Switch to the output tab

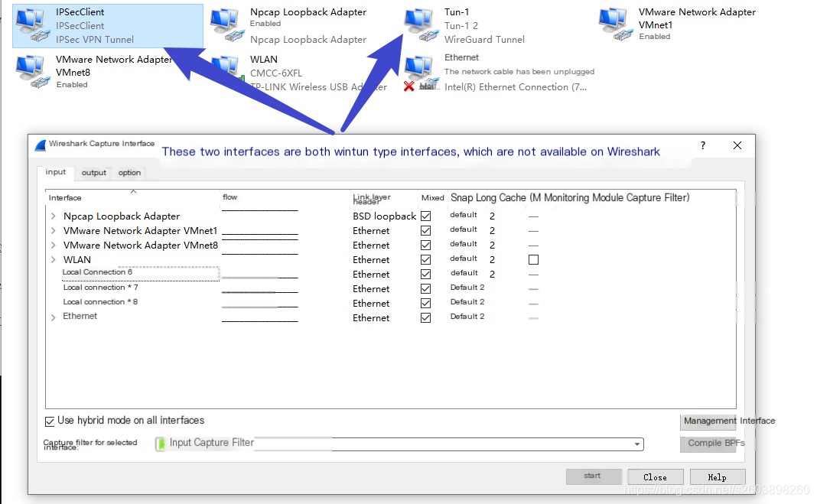click(x=94, y=173)
